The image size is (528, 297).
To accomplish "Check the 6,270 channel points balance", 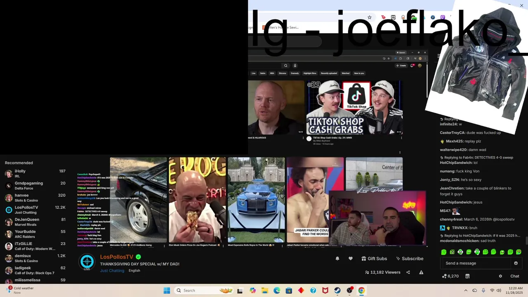I will click(x=450, y=276).
